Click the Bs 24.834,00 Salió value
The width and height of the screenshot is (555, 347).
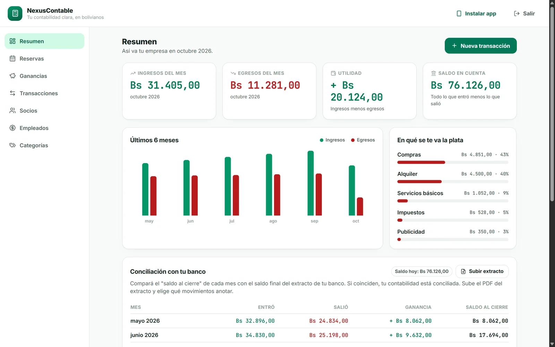(x=329, y=321)
